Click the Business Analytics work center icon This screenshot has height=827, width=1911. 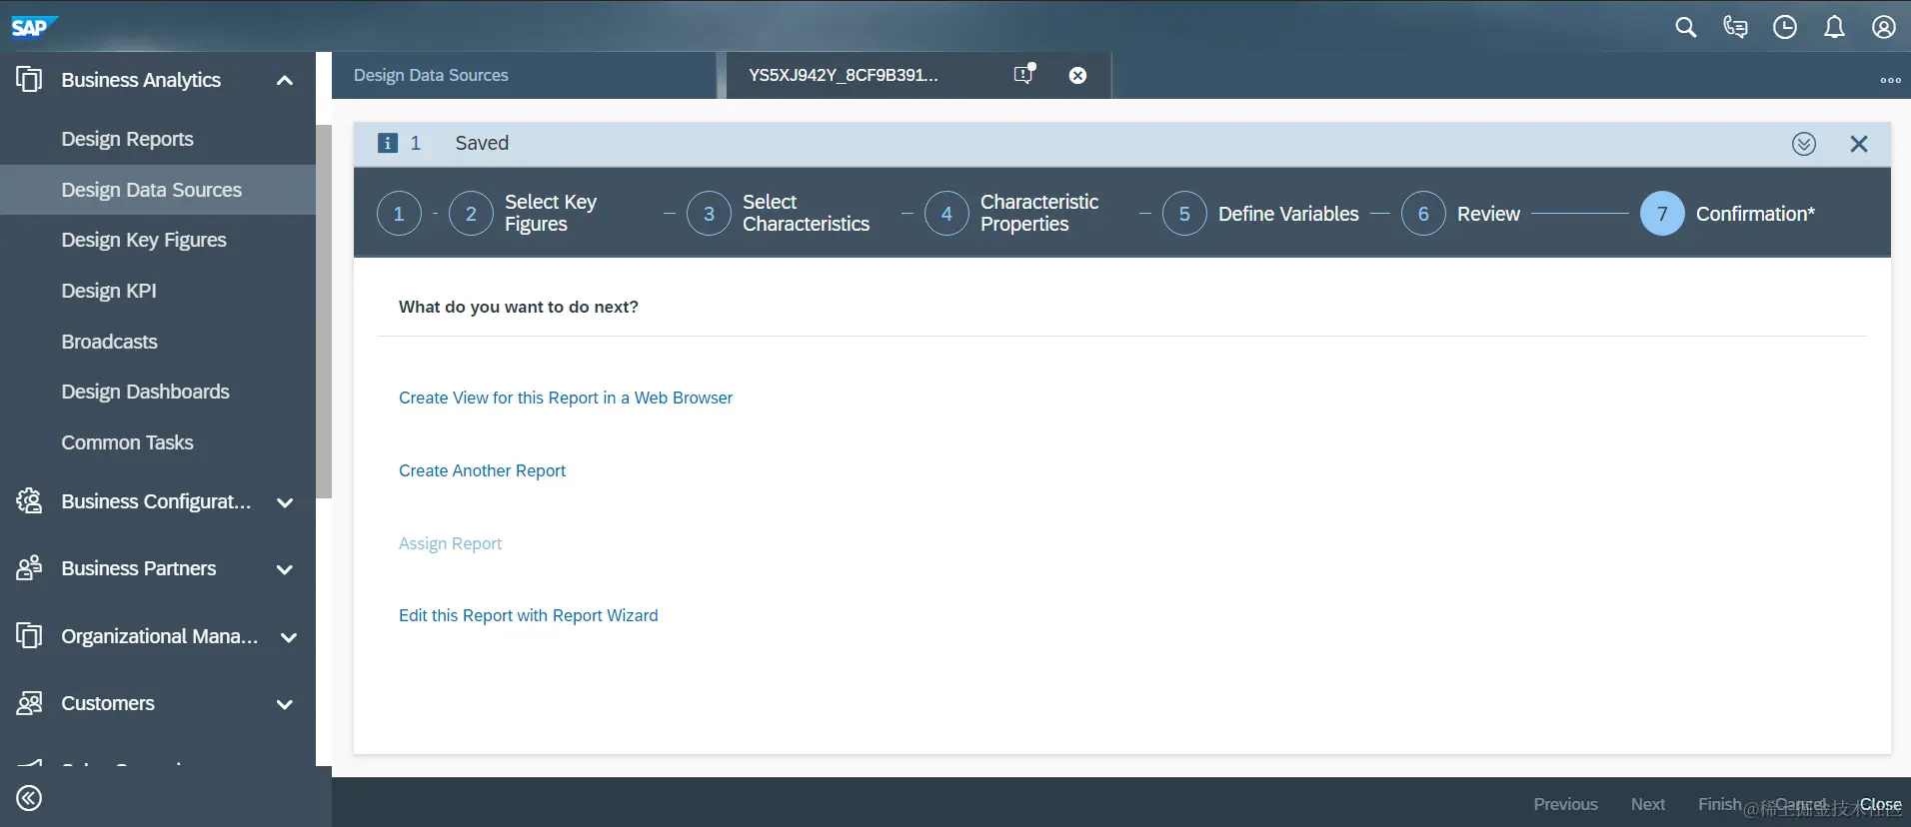coord(29,79)
